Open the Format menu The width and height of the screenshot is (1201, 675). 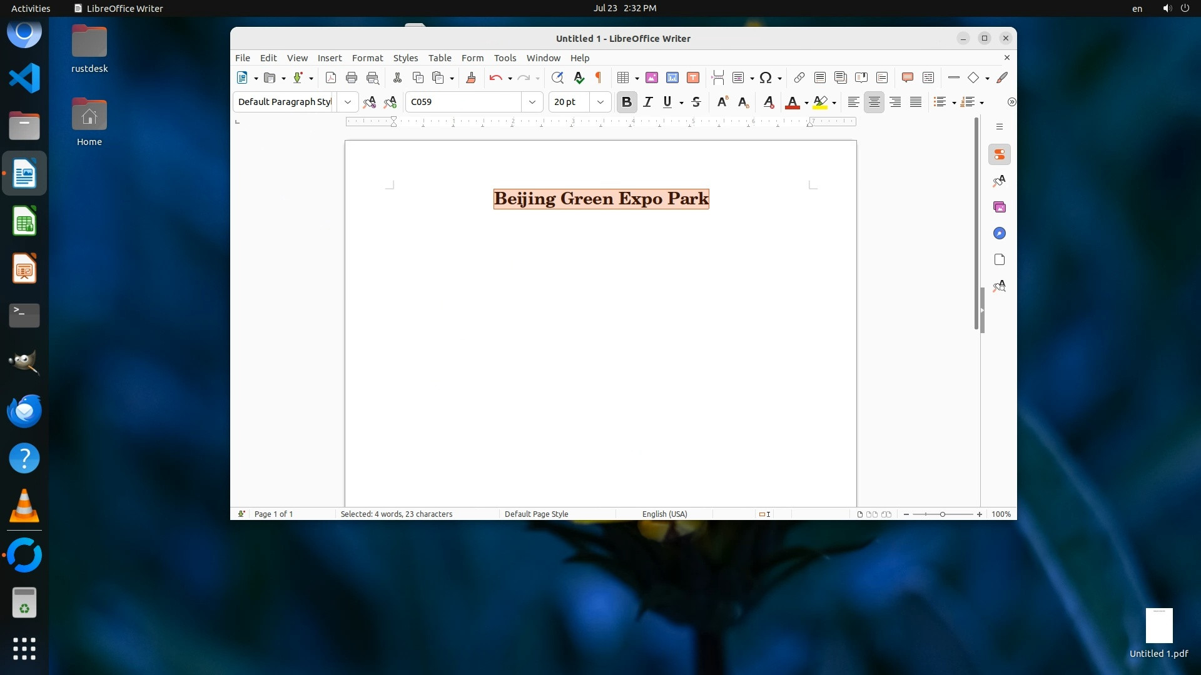(x=367, y=57)
